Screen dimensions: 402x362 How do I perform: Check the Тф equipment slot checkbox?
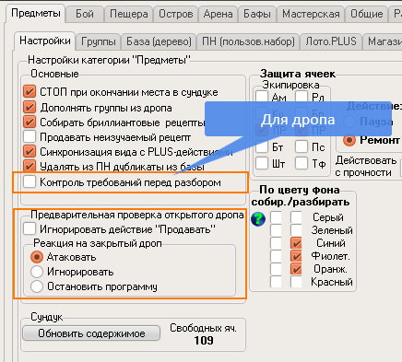click(x=301, y=163)
